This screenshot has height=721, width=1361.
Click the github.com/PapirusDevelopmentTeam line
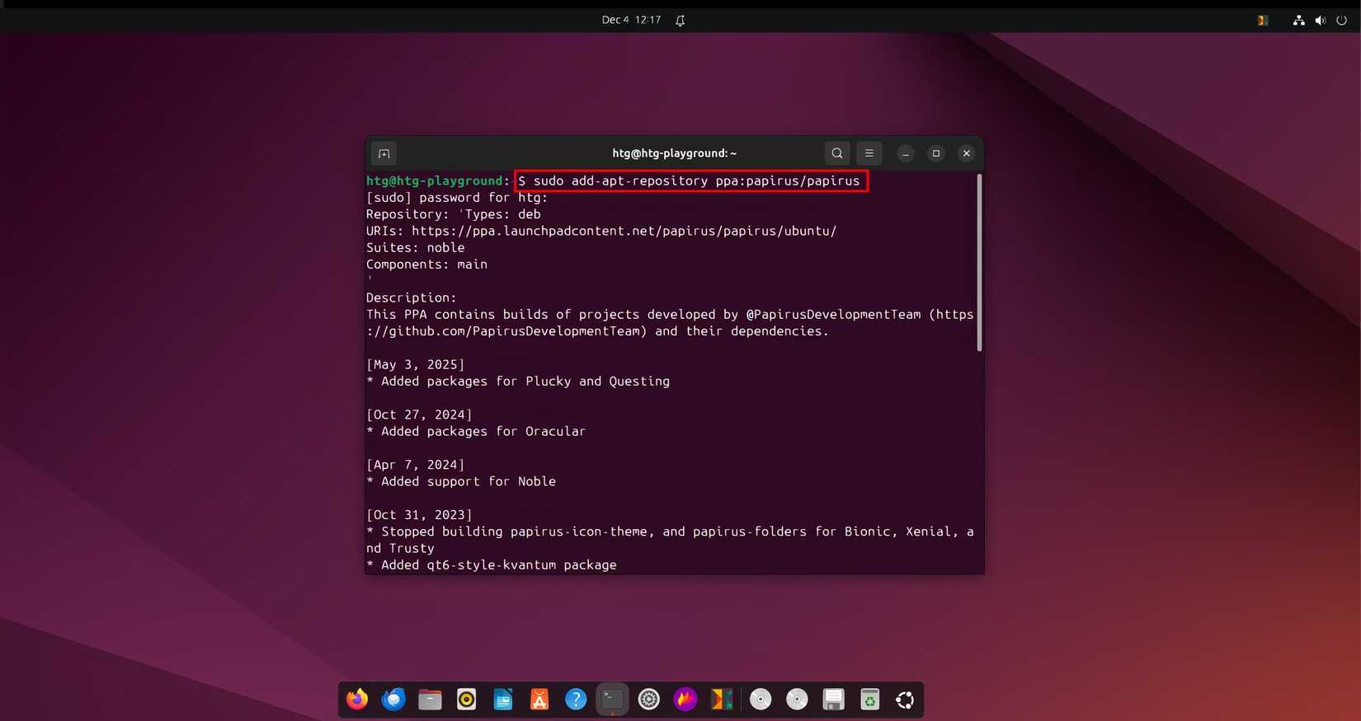(x=597, y=331)
